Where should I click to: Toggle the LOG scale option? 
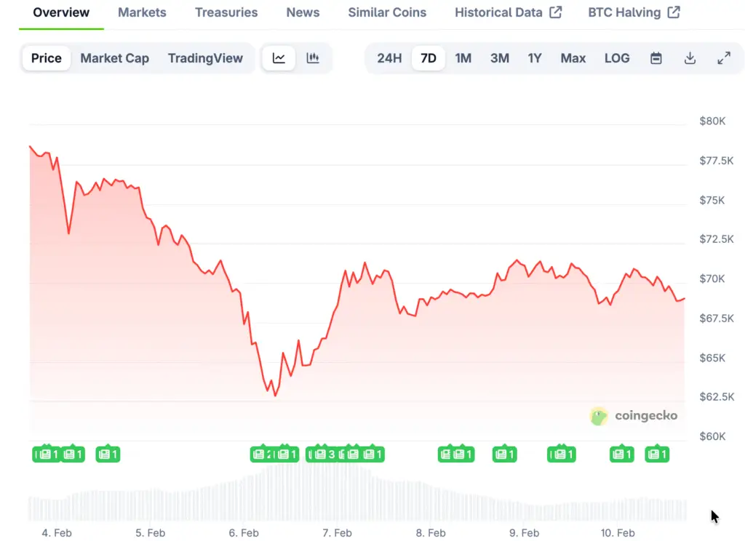[x=617, y=58]
